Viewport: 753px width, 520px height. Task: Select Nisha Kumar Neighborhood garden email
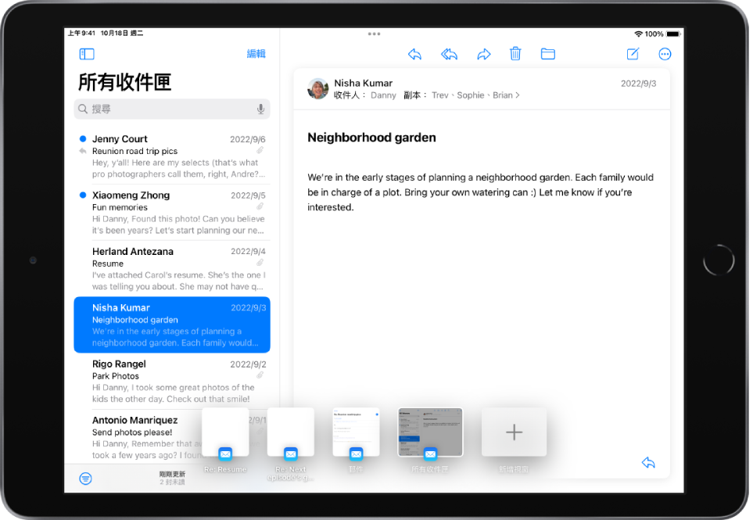(x=172, y=325)
